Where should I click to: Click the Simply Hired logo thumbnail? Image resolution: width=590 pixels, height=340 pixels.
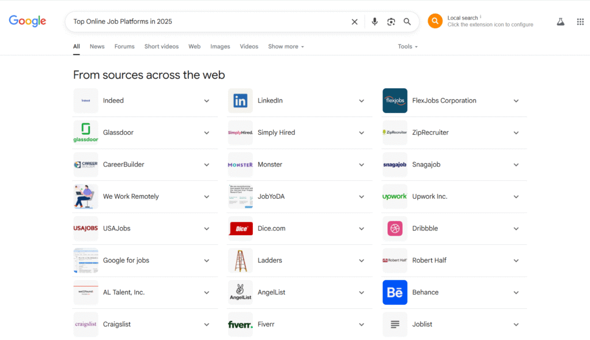(240, 133)
